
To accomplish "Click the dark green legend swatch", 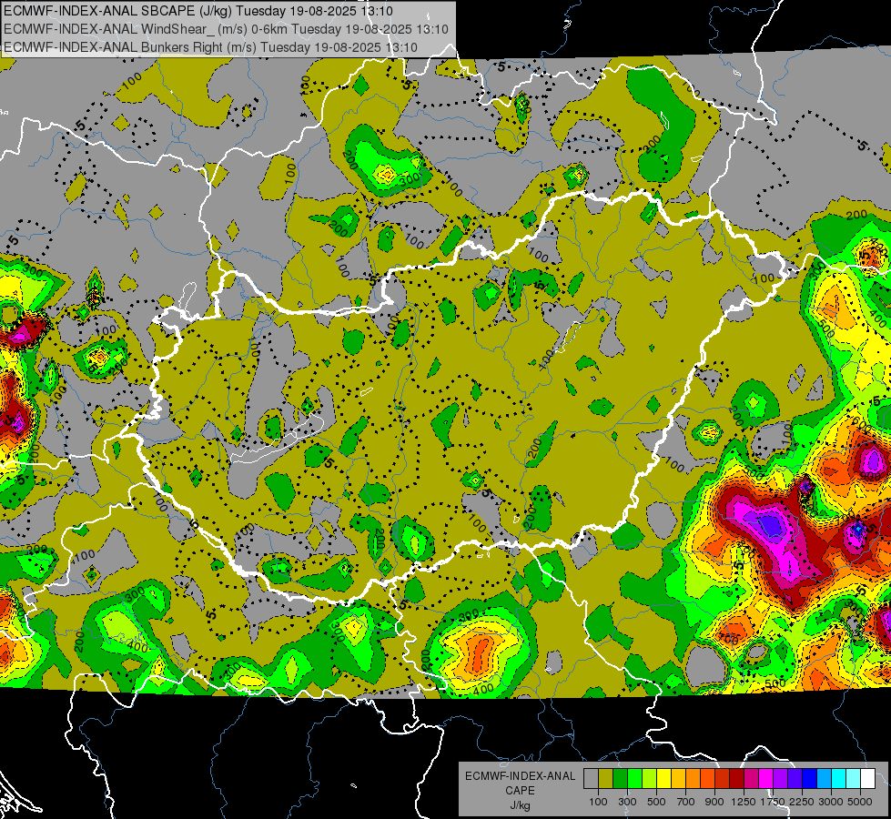I will pos(620,779).
